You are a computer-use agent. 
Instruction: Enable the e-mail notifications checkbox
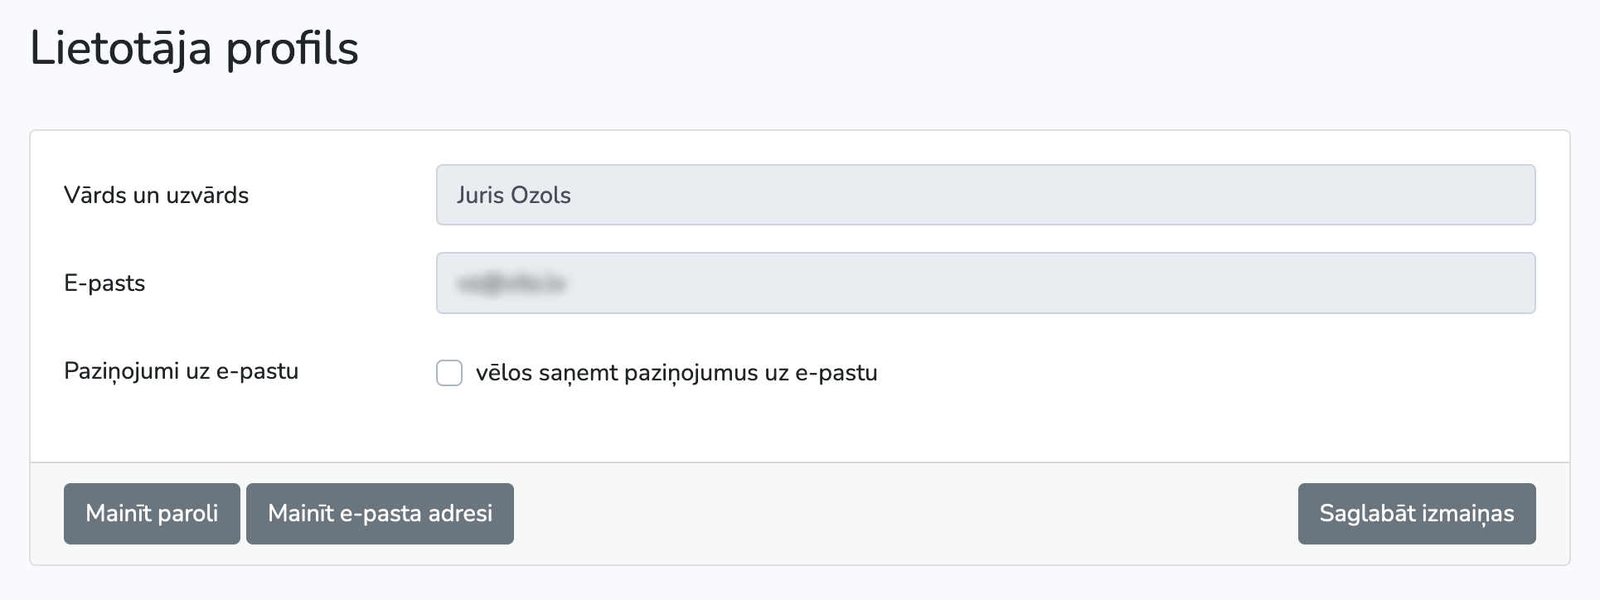click(449, 373)
